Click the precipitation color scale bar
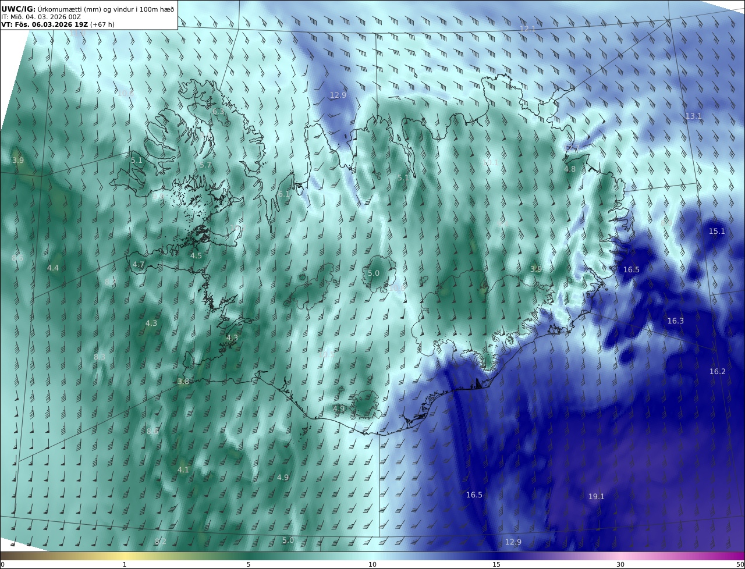The width and height of the screenshot is (745, 569). tap(372, 556)
